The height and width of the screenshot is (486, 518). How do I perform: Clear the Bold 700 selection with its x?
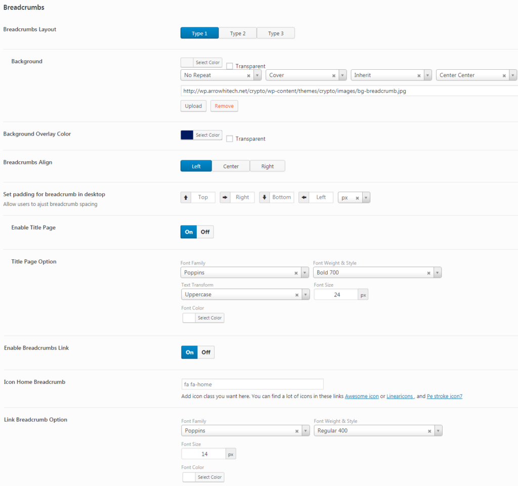tap(428, 273)
